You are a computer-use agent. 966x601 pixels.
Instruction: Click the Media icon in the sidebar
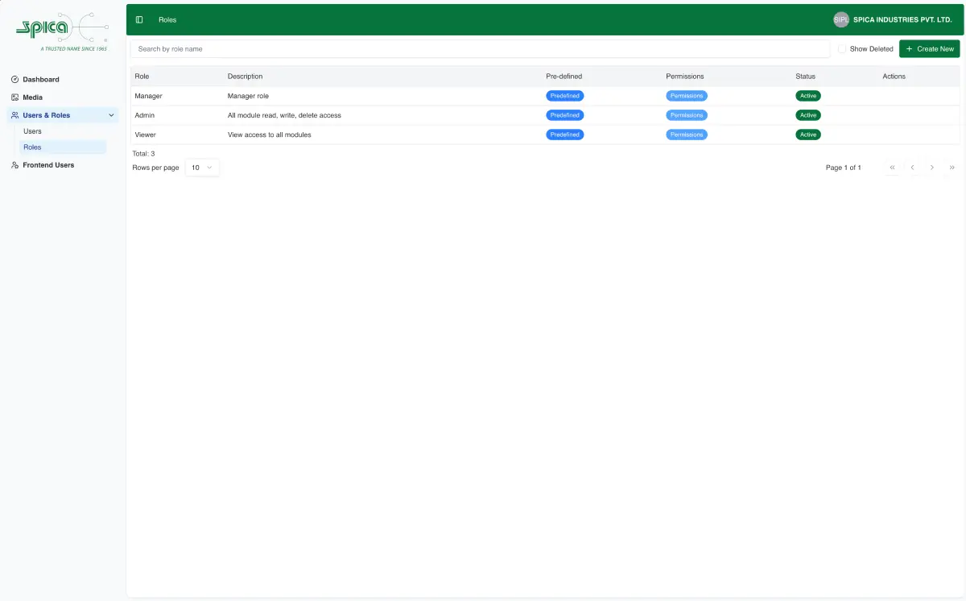pyautogui.click(x=14, y=97)
